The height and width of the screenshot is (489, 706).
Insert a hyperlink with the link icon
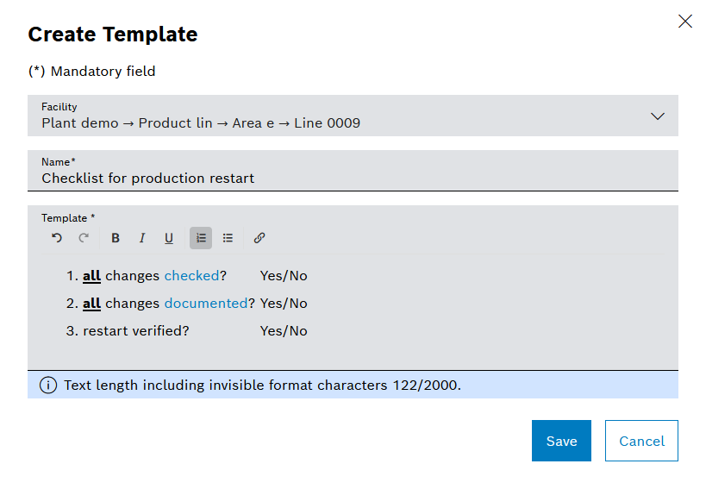click(259, 238)
